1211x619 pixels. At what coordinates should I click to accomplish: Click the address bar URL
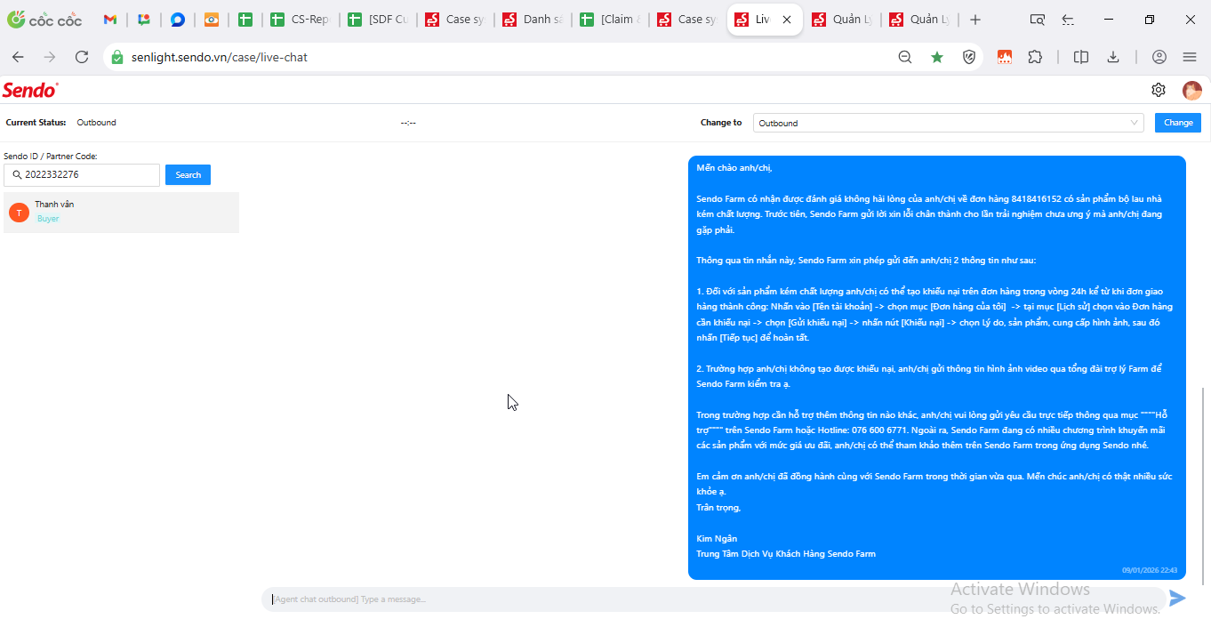click(x=220, y=57)
